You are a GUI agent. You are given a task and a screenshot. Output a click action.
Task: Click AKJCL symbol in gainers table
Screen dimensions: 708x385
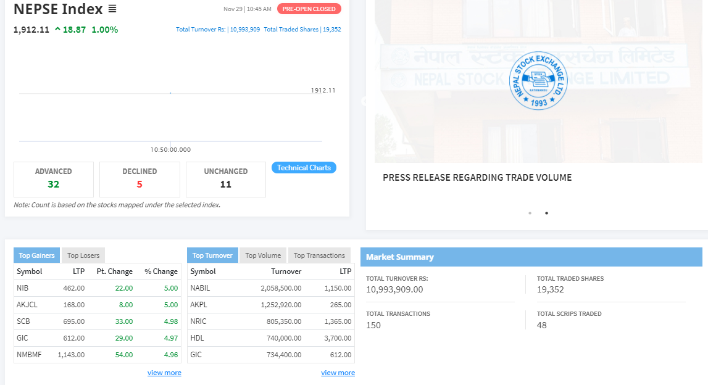[x=27, y=305]
